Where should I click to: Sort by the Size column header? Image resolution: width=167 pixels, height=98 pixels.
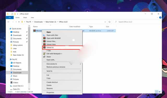click(x=108, y=27)
